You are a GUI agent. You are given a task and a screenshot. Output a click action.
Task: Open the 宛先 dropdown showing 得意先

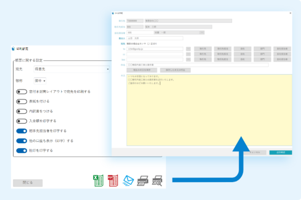pos(71,69)
